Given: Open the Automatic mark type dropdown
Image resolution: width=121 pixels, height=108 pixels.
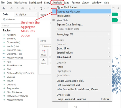Looking at the screenshot, I should click(46, 46).
